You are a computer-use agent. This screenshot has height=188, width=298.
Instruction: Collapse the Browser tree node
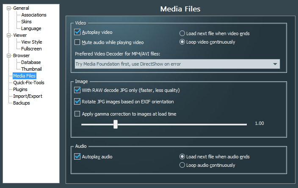click(9, 55)
